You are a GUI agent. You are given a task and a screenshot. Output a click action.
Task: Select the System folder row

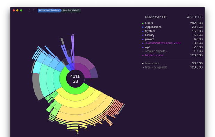172,31
